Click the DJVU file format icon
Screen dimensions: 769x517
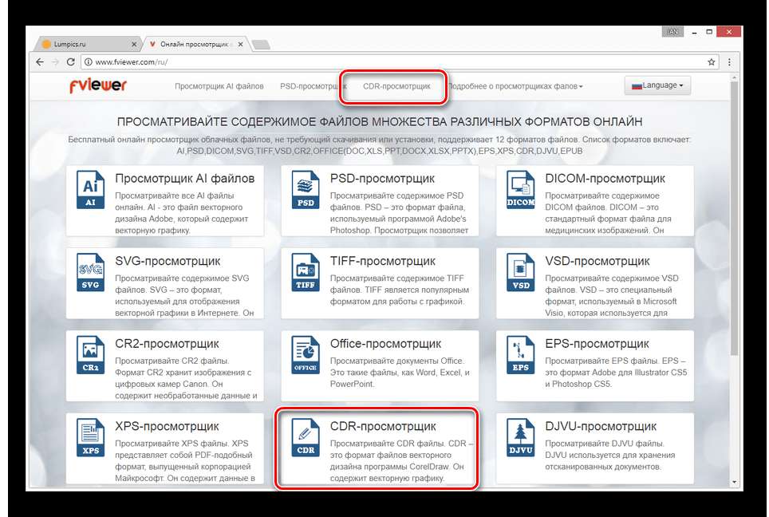pyautogui.click(x=520, y=438)
